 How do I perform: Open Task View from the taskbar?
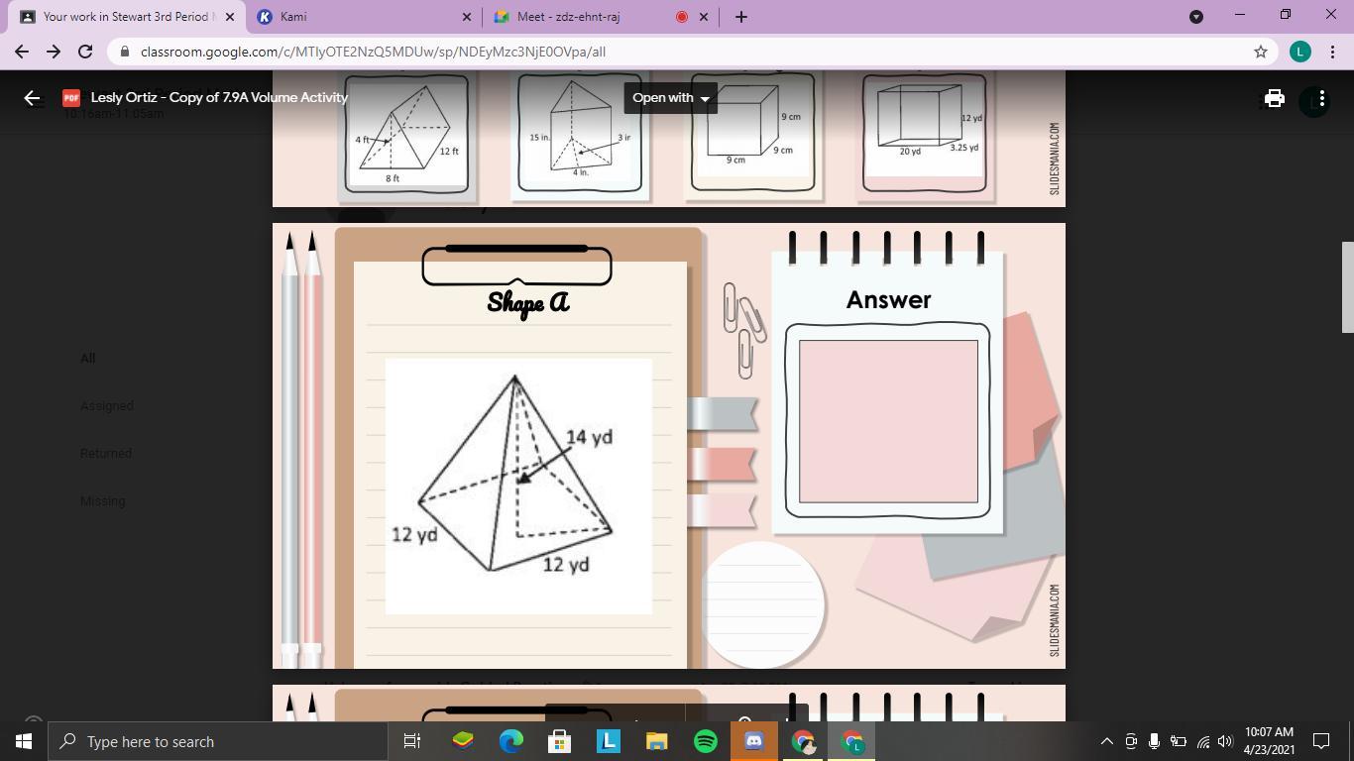pos(412,741)
